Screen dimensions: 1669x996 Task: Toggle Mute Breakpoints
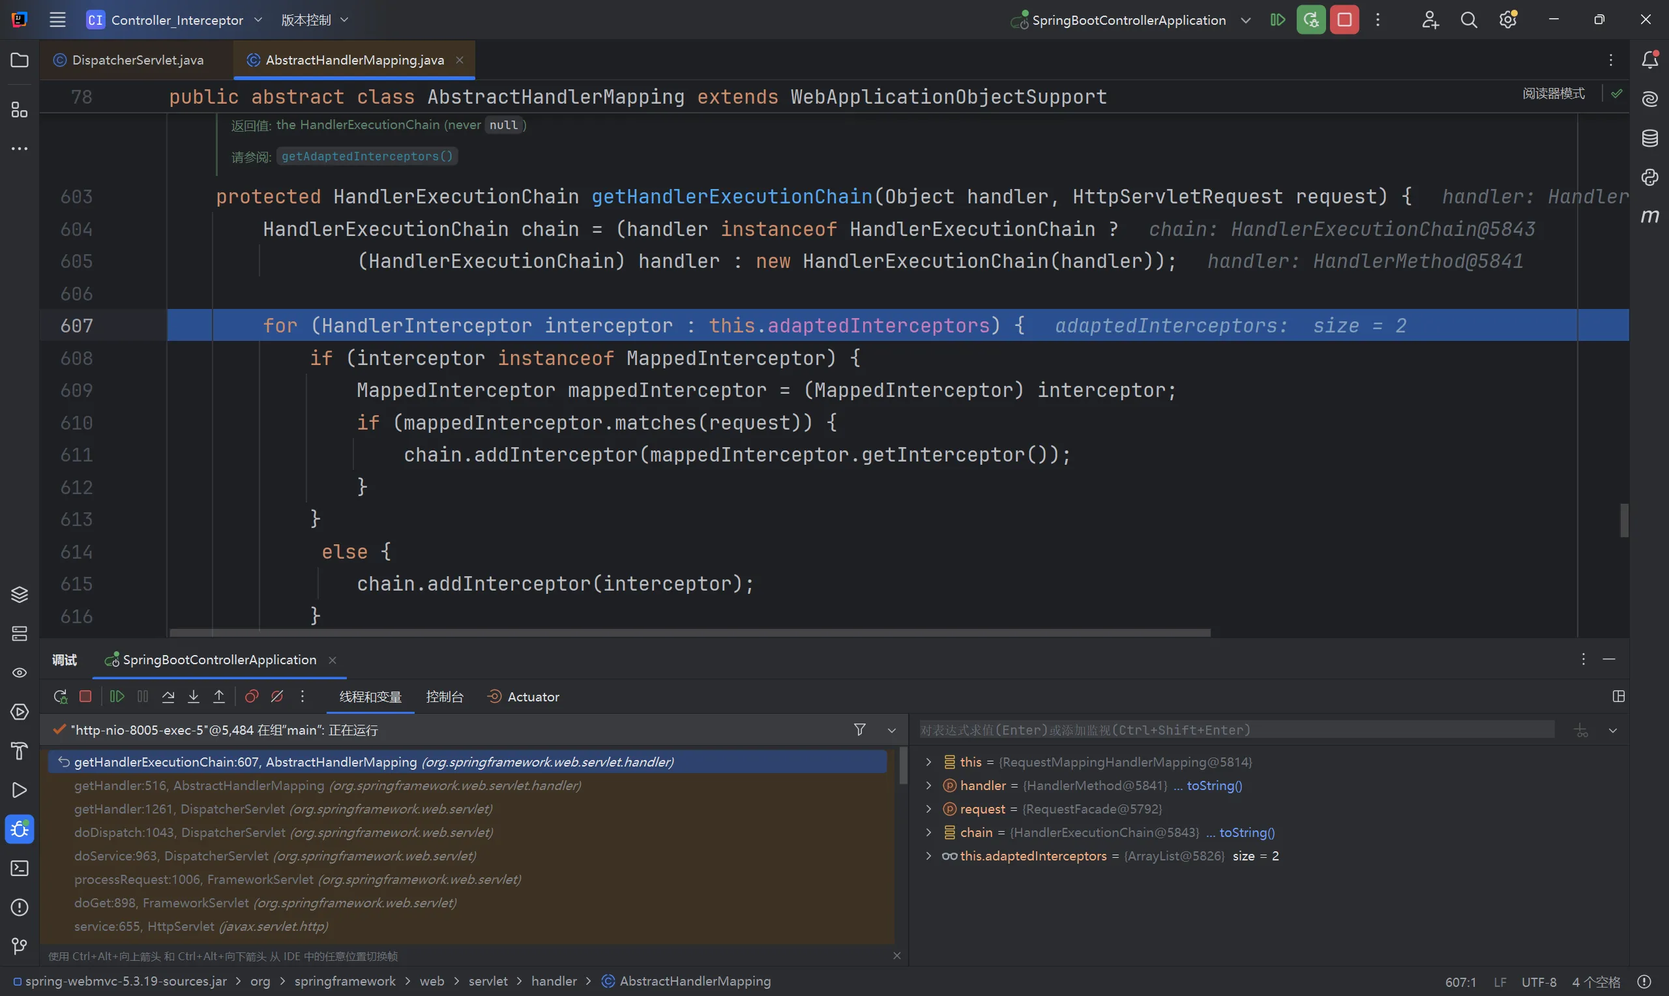(277, 697)
